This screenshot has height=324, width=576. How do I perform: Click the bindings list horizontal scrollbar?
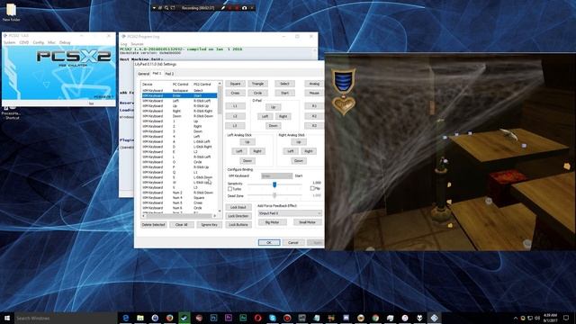(178, 216)
